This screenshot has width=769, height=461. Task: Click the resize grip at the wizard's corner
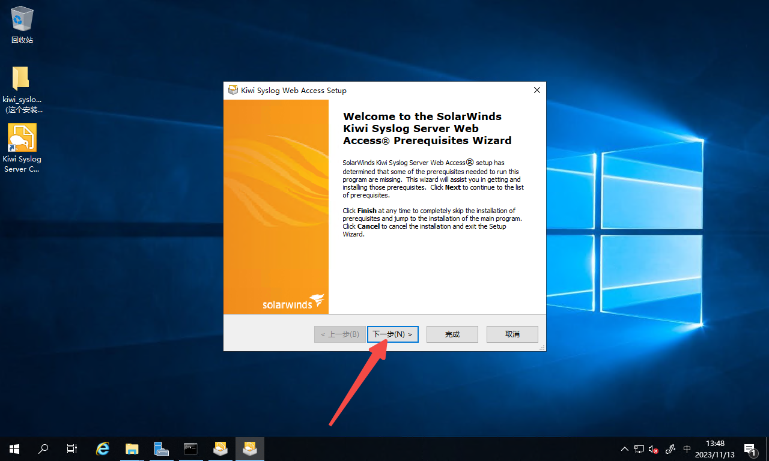click(x=542, y=347)
